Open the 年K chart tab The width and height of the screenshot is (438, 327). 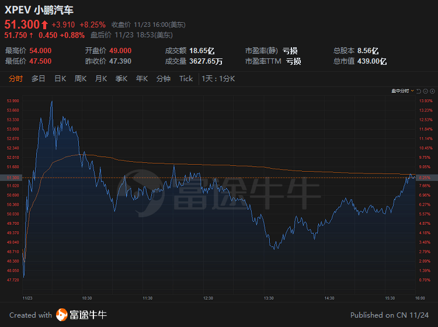pos(142,79)
